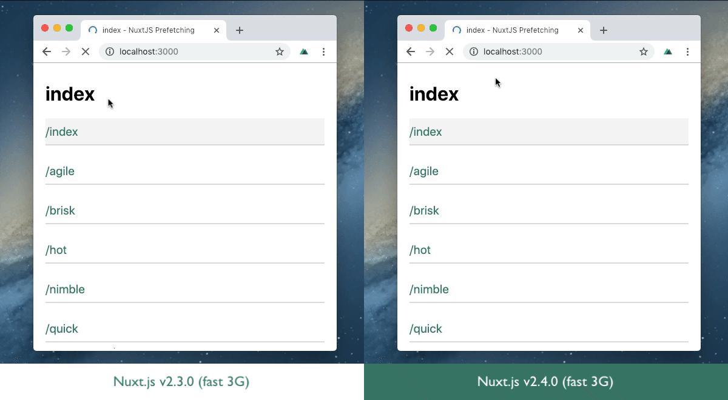Click inside the left browser's address bar
The height and width of the screenshot is (400, 728).
tap(182, 52)
